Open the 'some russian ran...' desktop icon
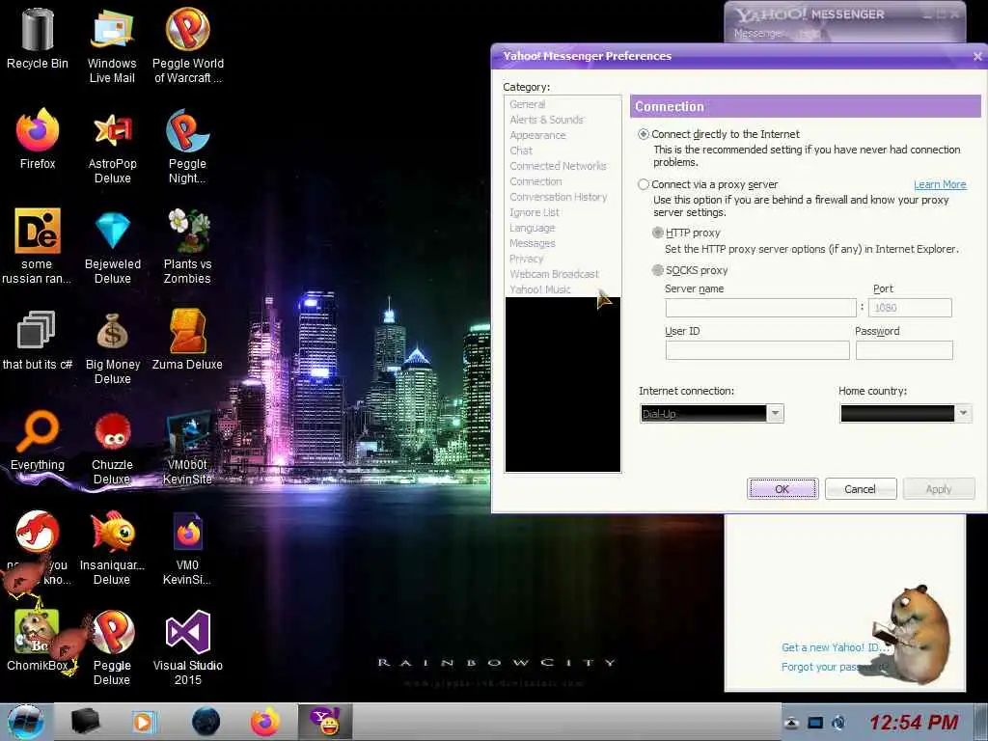988x741 pixels. (x=38, y=246)
